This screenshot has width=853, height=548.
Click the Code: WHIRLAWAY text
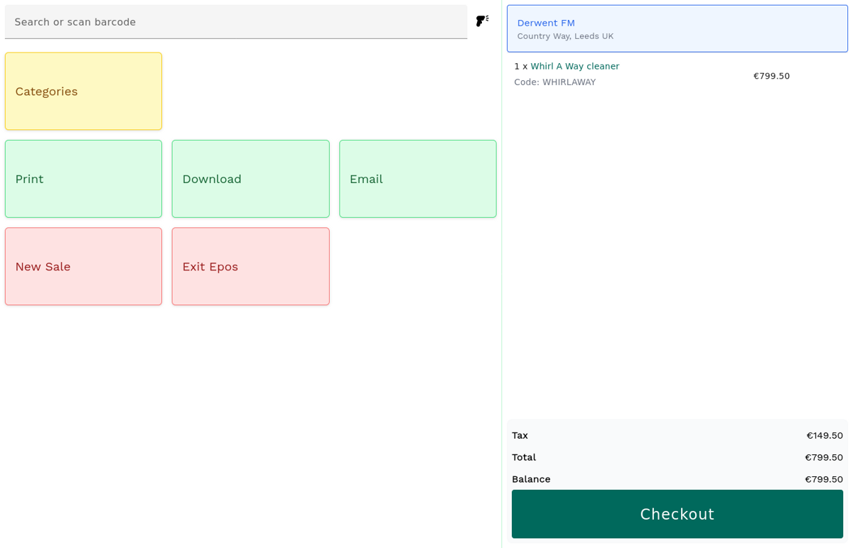coord(554,82)
